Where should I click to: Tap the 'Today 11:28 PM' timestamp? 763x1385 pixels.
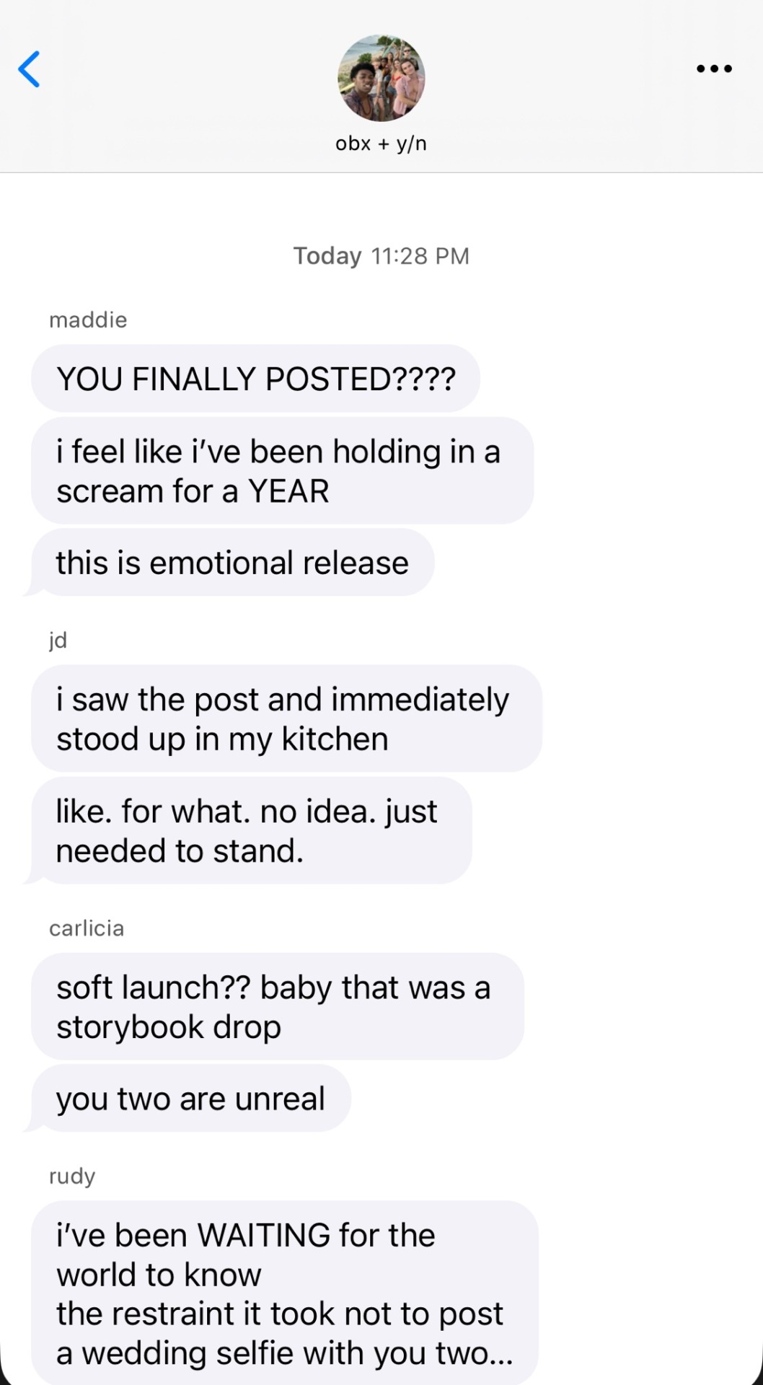click(381, 256)
